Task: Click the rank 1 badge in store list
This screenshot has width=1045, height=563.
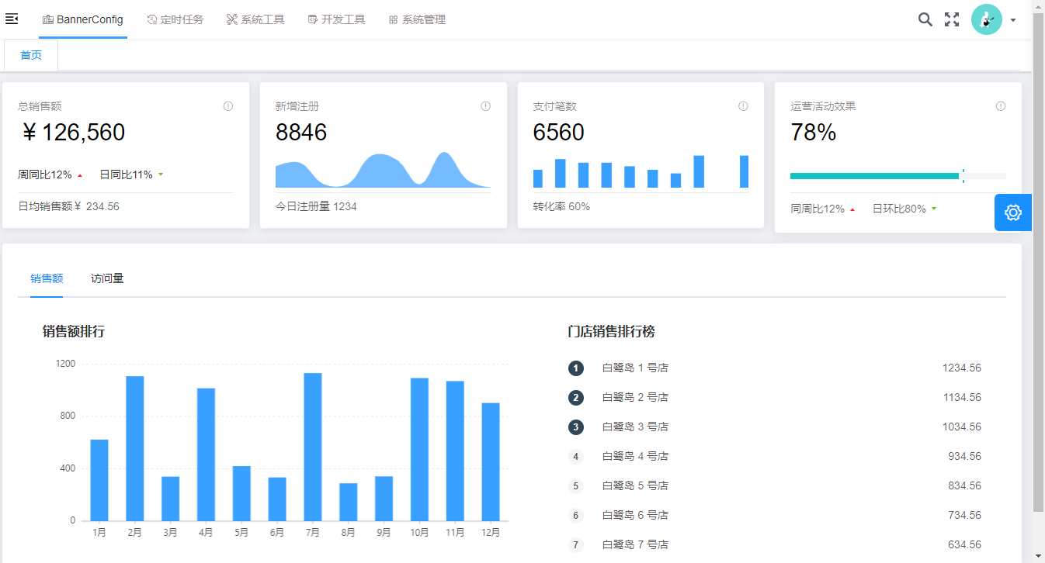Action: (575, 368)
